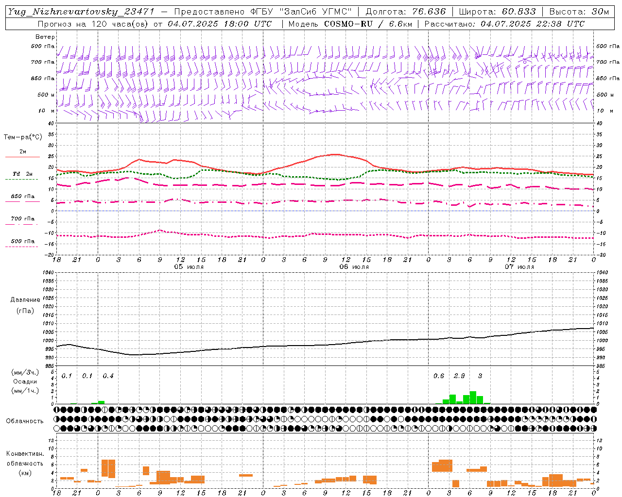Click the (км) unit under convective cloudiness
The image size is (622, 497).
tap(25, 473)
